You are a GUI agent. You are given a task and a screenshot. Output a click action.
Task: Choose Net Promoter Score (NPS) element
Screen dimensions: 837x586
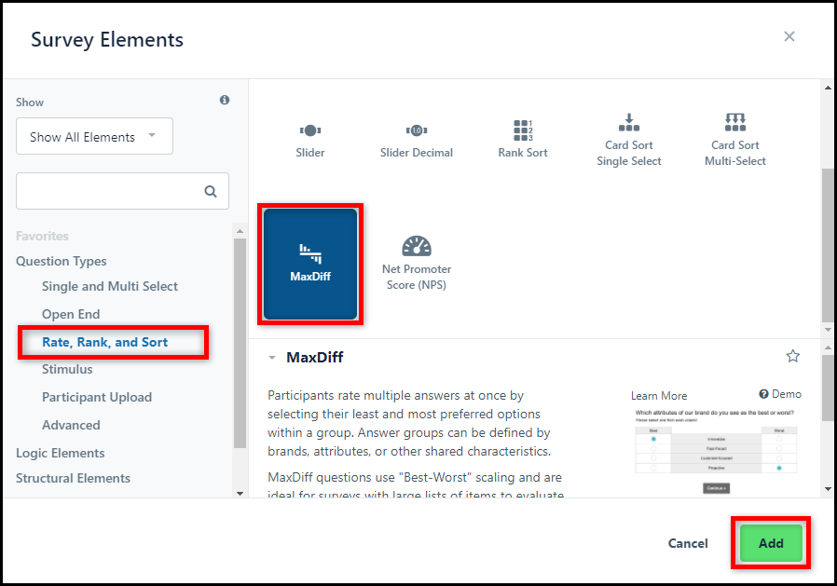tap(417, 264)
